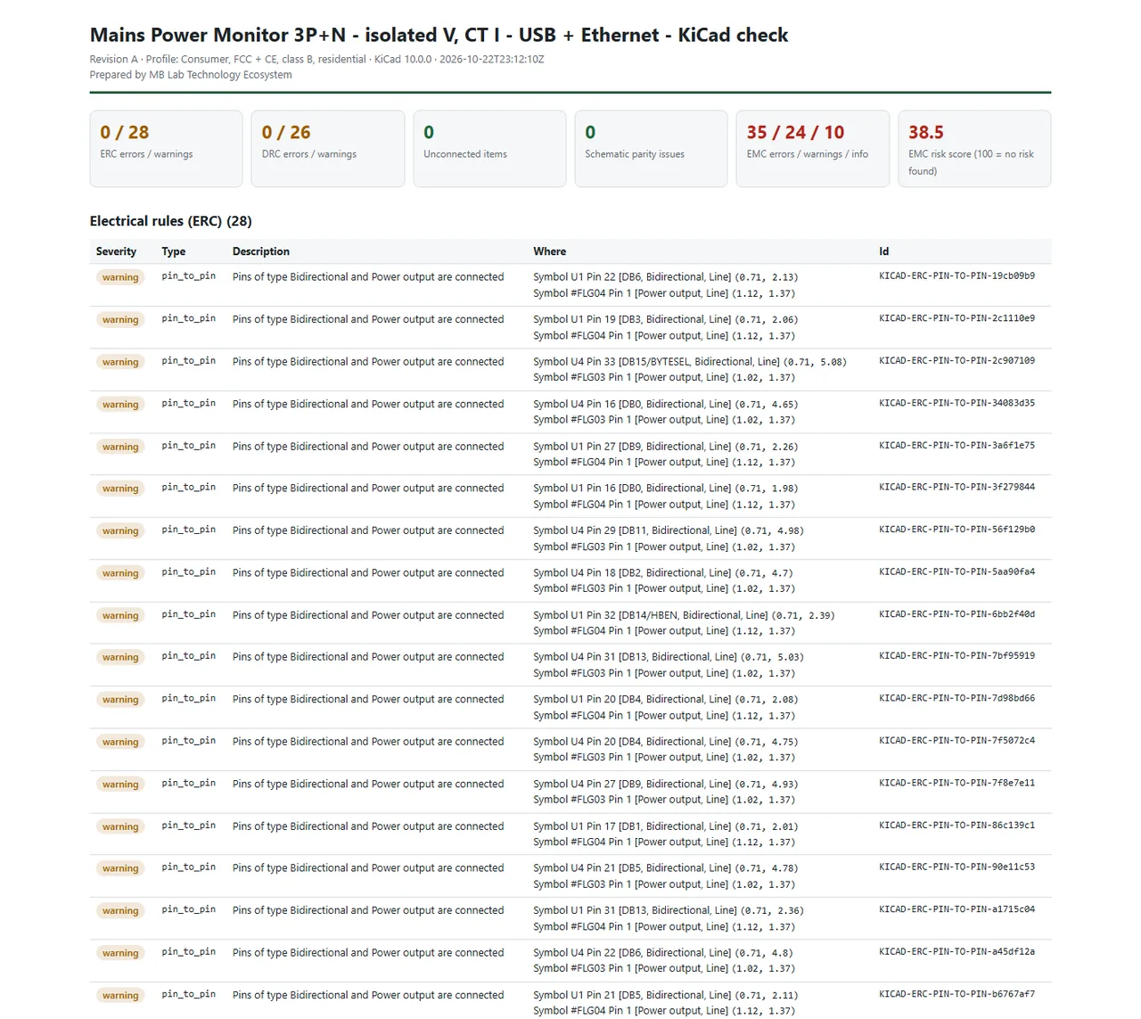The image size is (1141, 1019).
Task: Click ID KICAD-ERC-PIN-TO-PIN-56f129b0
Action: point(957,530)
